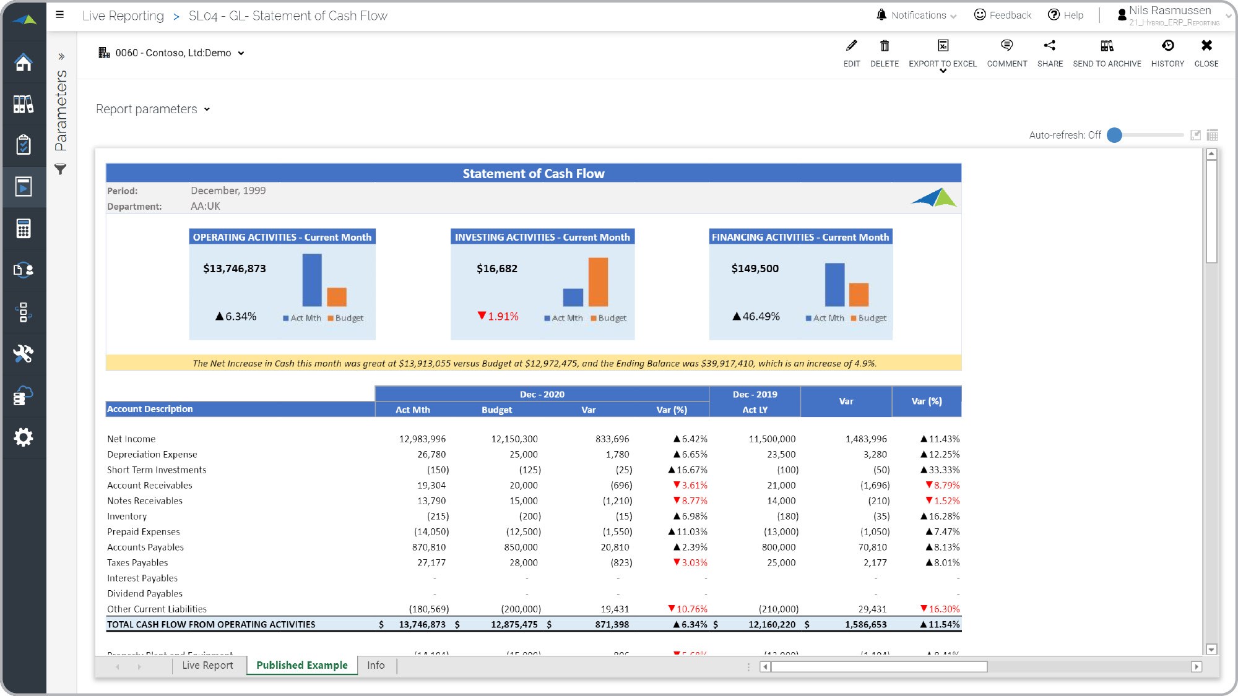Click the Edit pencil icon
This screenshot has width=1238, height=696.
tap(852, 46)
